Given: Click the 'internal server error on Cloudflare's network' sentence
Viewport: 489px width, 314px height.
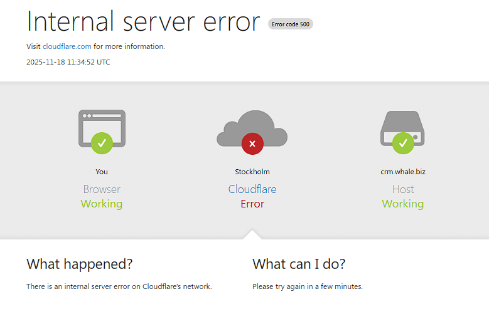Looking at the screenshot, I should 119,286.
